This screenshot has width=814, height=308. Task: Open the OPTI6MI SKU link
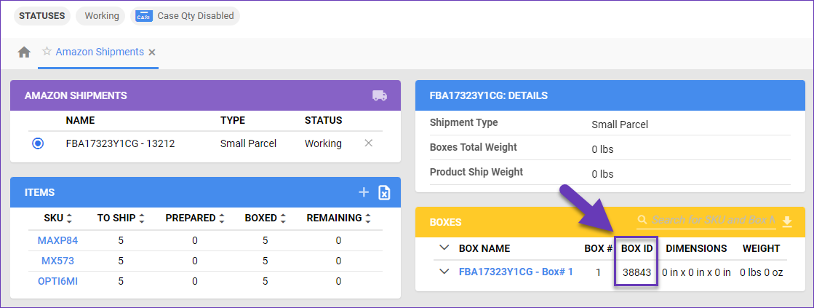coord(57,282)
